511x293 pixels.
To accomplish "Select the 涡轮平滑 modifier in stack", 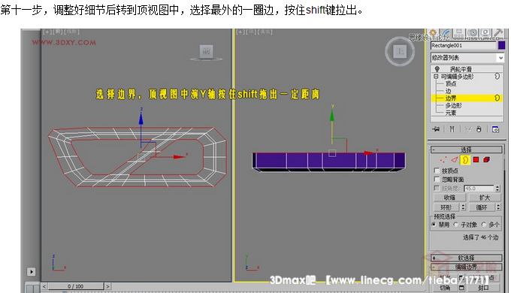I will pos(461,69).
